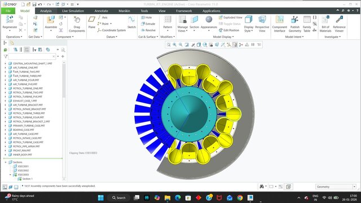This screenshot has height=203, width=361.
Task: Switch to the Live Simulation tab
Action: (x=73, y=11)
